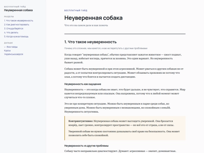Click paragraph starting "Собаку часто неправильно диагностируют"
Image resolution: width=204 pixels, height=153 pixels.
click(120, 151)
